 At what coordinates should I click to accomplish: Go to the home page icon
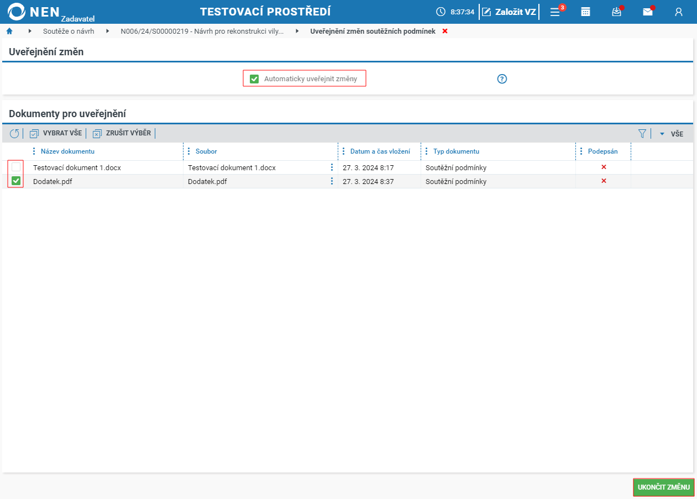click(9, 31)
